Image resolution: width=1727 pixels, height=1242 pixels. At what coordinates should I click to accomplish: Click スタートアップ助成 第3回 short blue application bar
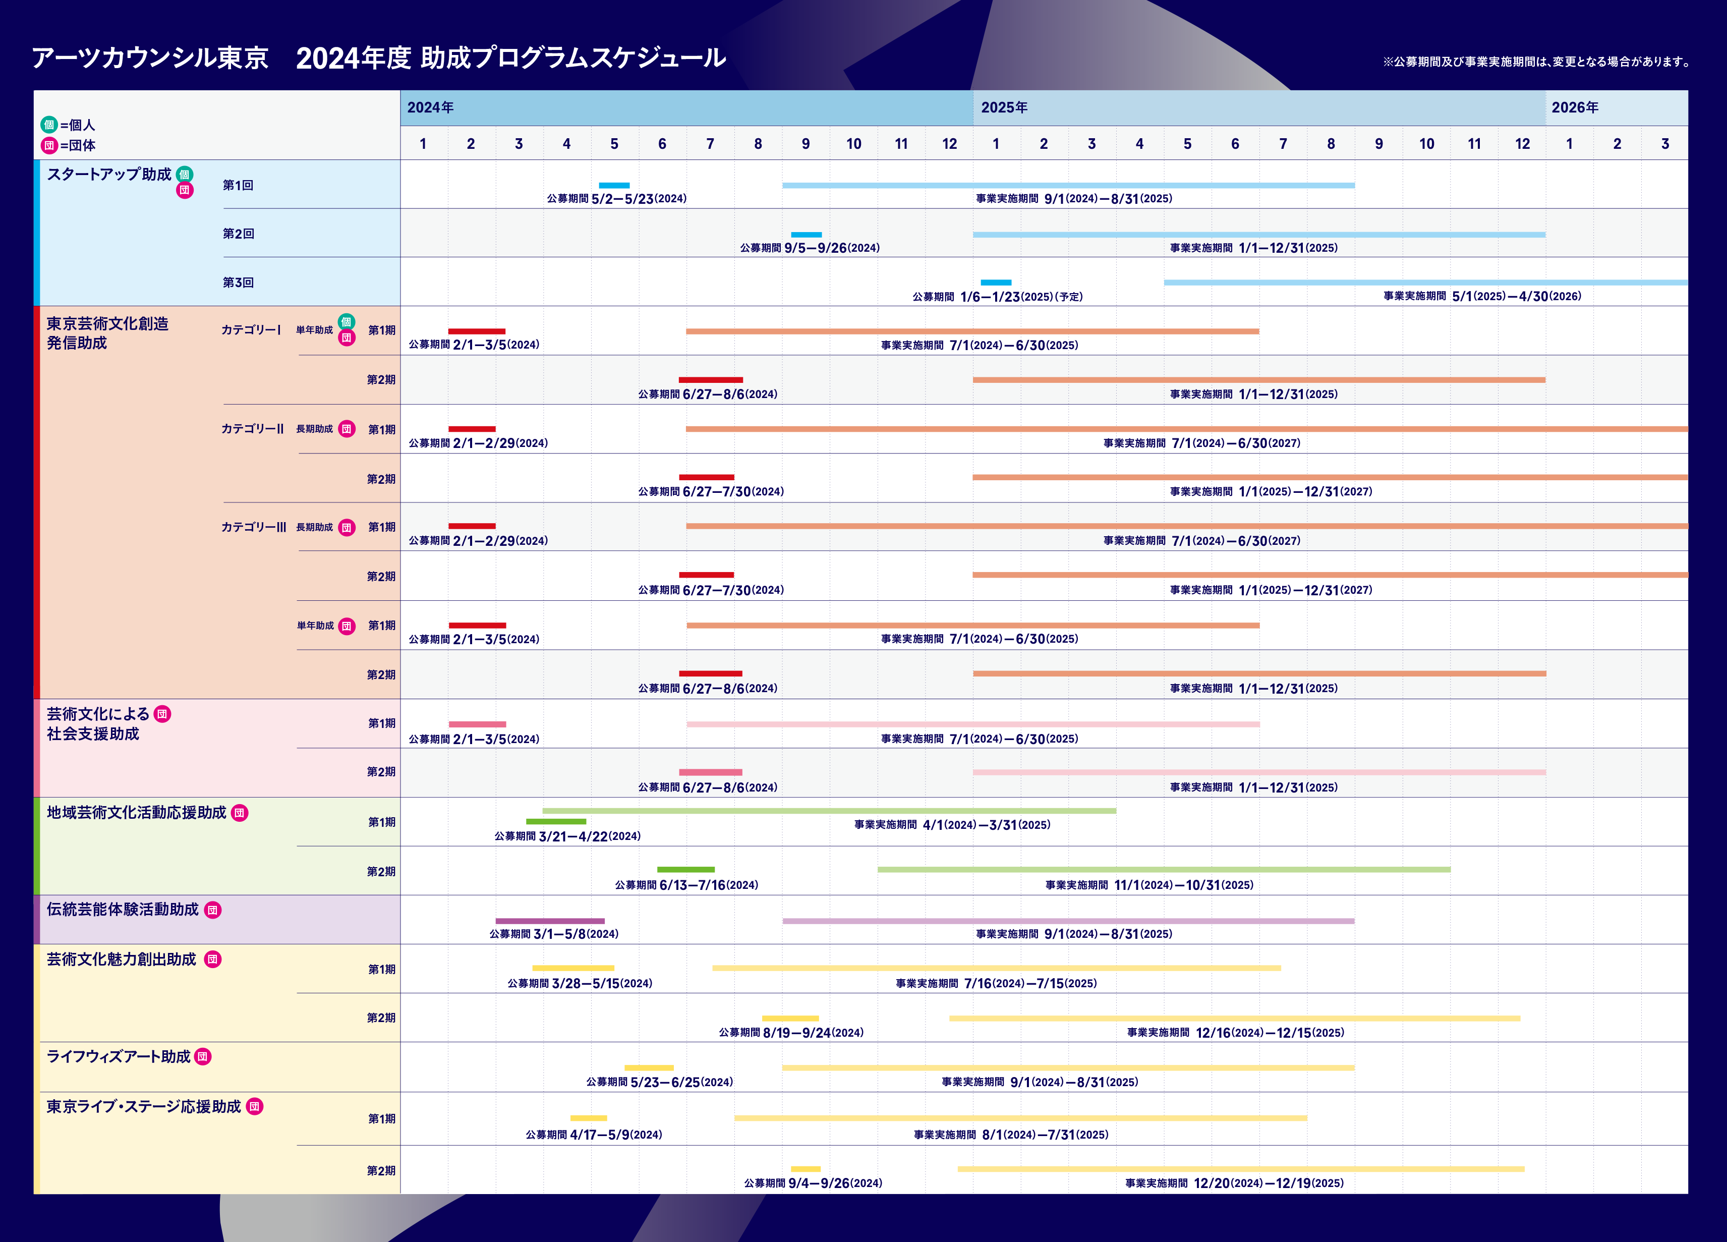tap(996, 283)
